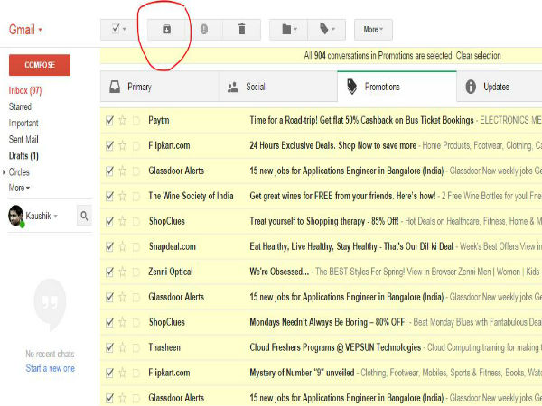This screenshot has width=542, height=406.
Task: Open the Gmail apps dropdown
Action: 25,30
